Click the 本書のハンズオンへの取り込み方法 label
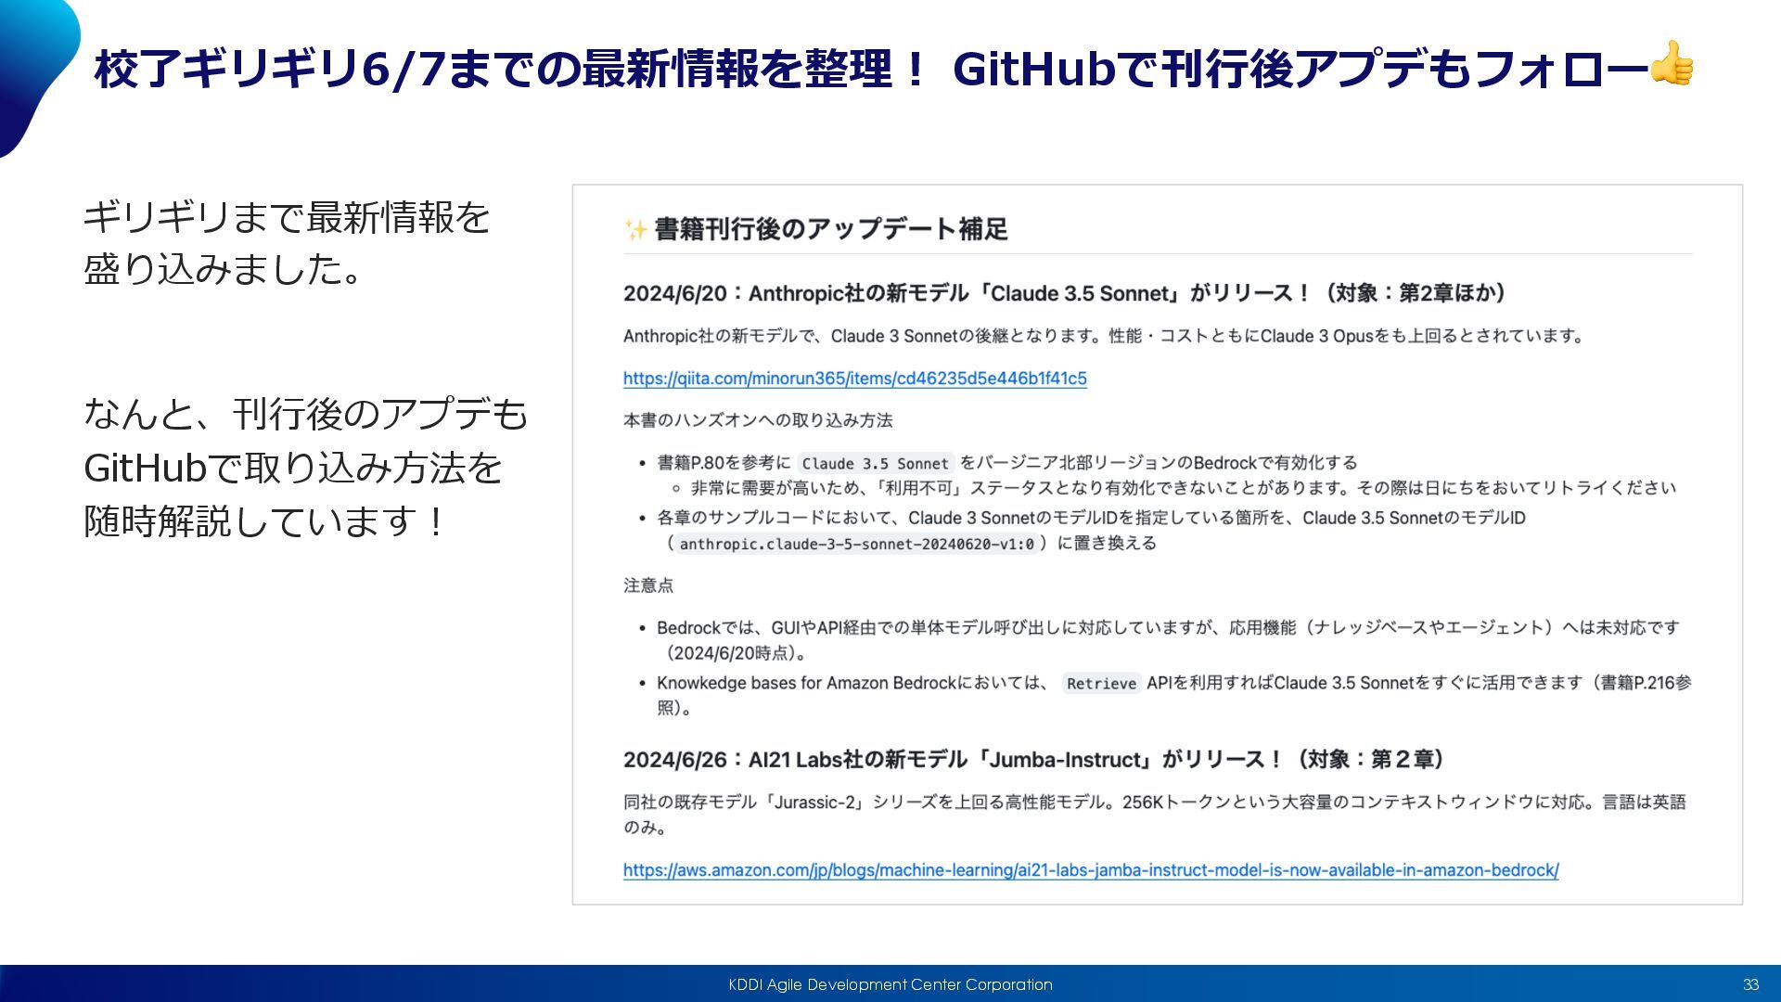The height and width of the screenshot is (1002, 1781). point(757,420)
